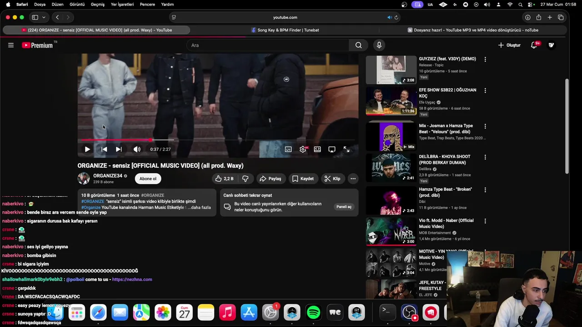Start voice search with microphone

(379, 45)
